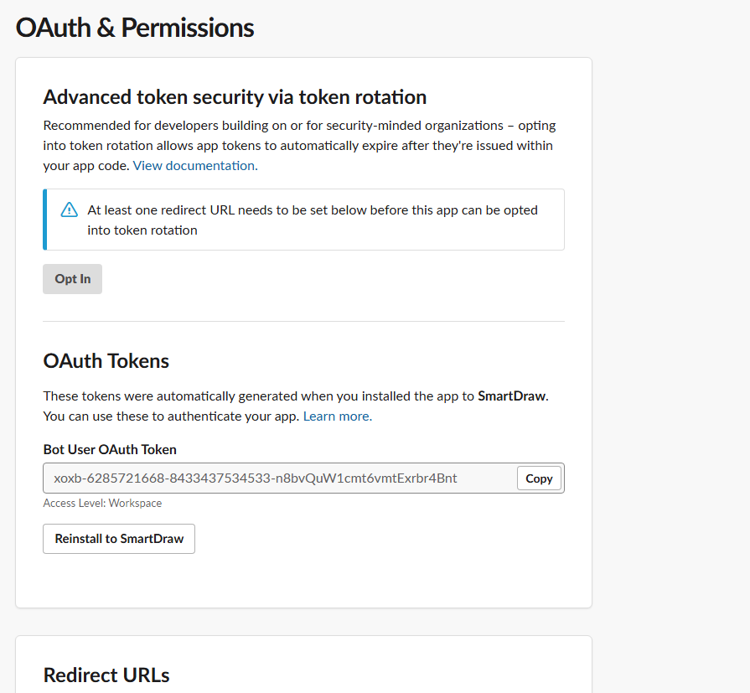Image resolution: width=750 pixels, height=693 pixels.
Task: Click the warning triangle alert icon
Action: pyautogui.click(x=70, y=210)
